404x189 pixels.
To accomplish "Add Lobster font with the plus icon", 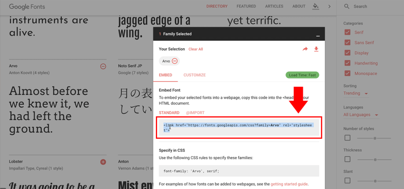I will click(x=103, y=162).
